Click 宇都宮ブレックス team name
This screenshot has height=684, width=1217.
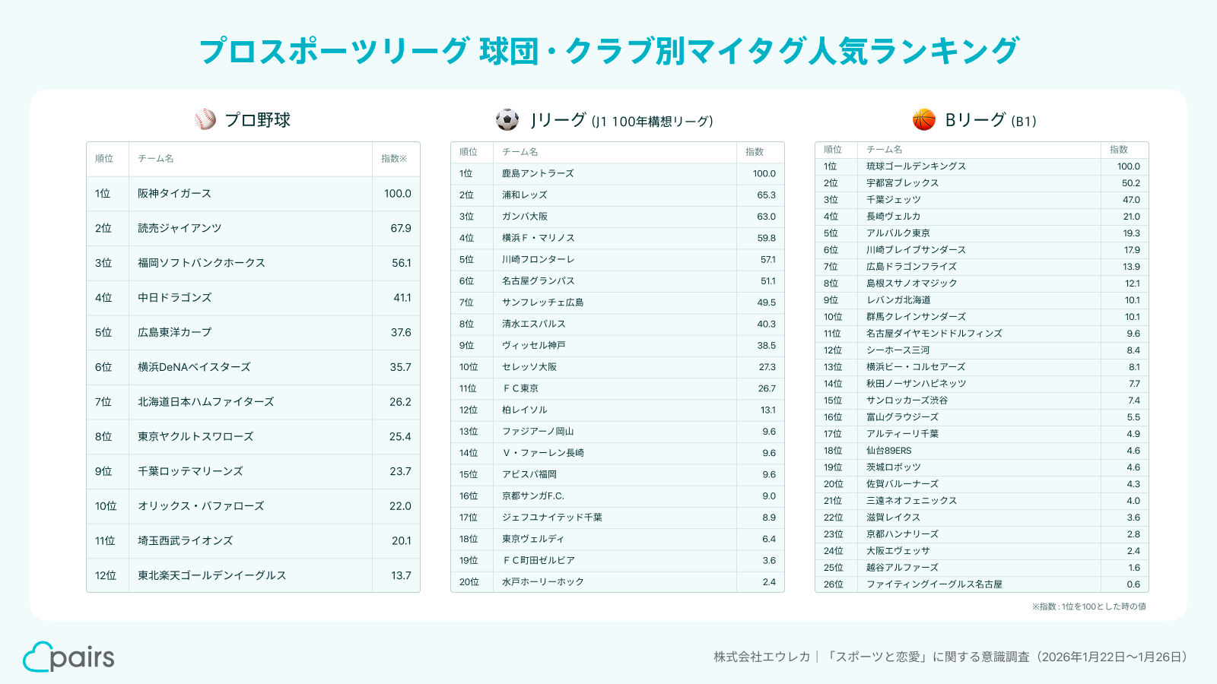click(902, 183)
